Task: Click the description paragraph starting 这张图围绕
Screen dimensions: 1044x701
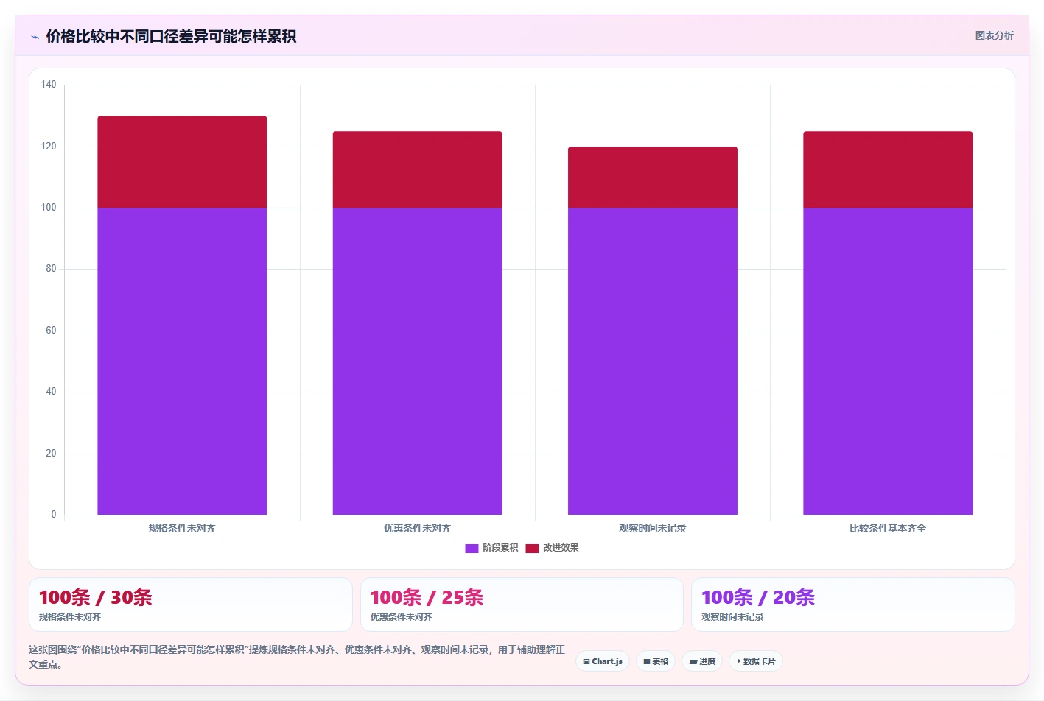Action: [297, 657]
